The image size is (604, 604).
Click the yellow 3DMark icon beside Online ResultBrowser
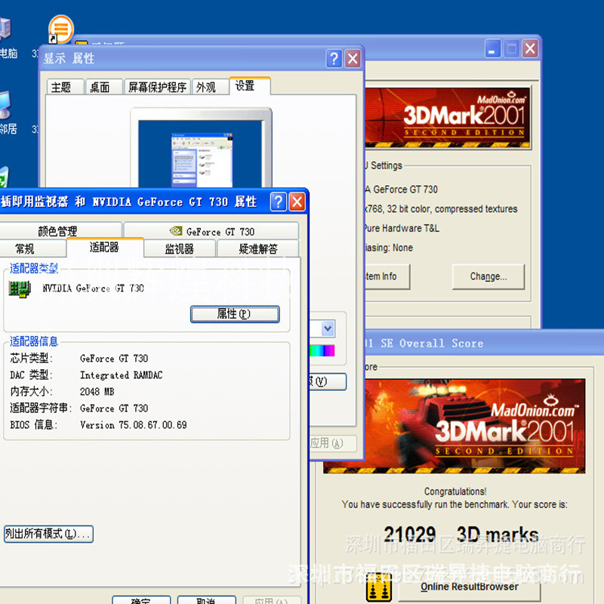tap(379, 587)
